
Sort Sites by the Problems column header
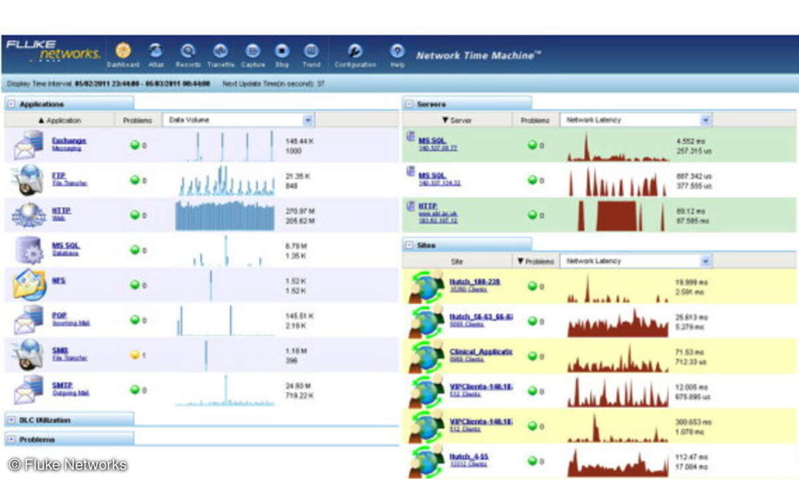(535, 261)
